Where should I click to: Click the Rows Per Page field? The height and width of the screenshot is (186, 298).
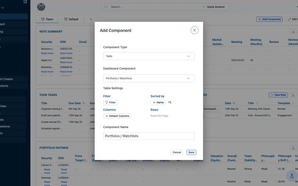click(x=159, y=116)
